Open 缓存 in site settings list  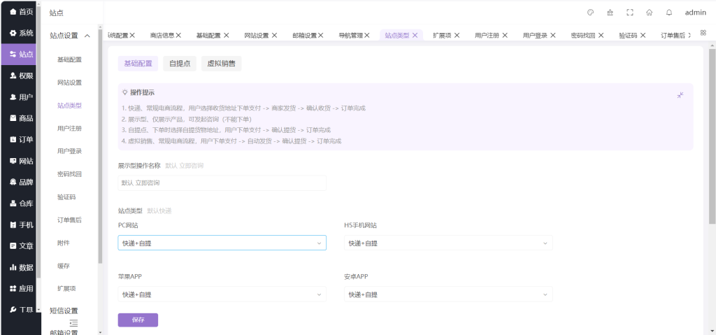(x=64, y=266)
